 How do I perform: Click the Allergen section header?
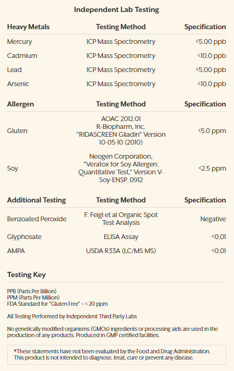coord(20,104)
